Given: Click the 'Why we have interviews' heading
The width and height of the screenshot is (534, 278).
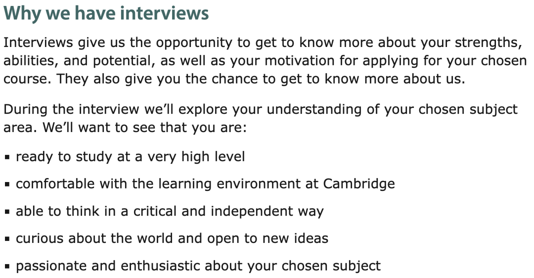Looking at the screenshot, I should [106, 14].
